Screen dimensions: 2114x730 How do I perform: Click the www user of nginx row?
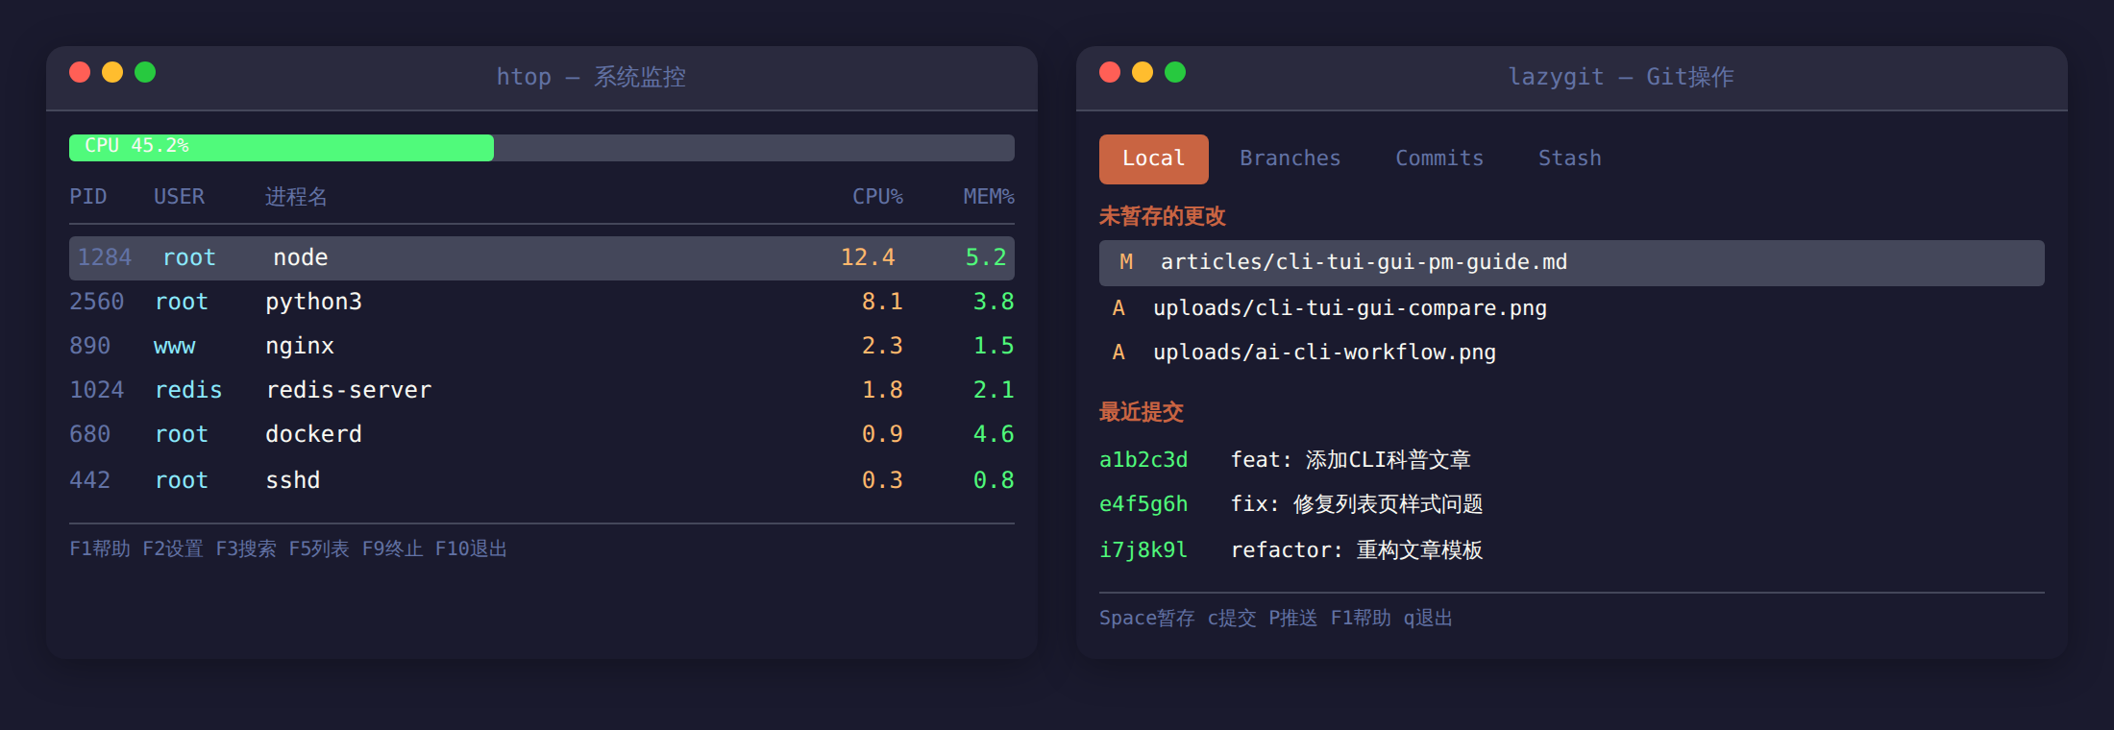tap(174, 346)
